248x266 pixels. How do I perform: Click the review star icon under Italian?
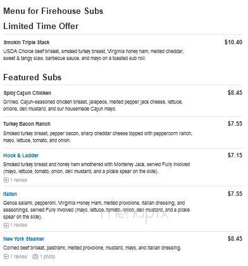pos(6,226)
